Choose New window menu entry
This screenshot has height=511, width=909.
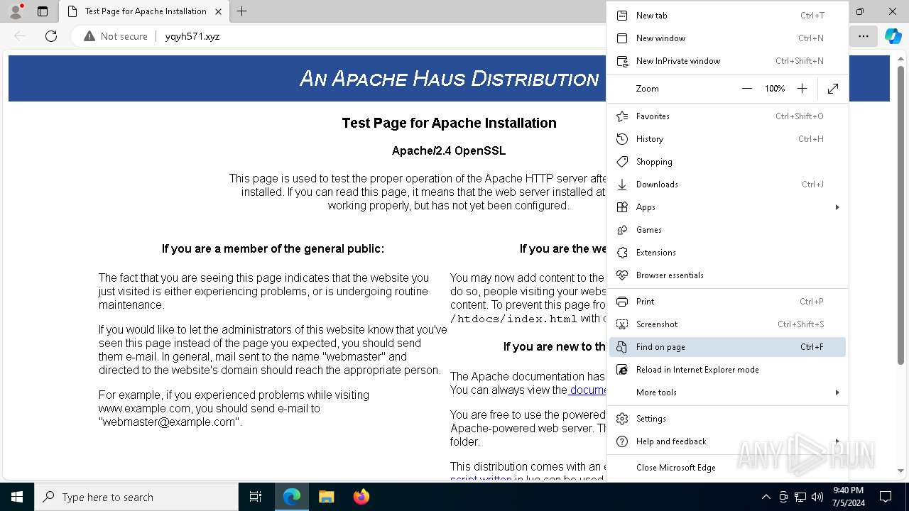tap(727, 38)
